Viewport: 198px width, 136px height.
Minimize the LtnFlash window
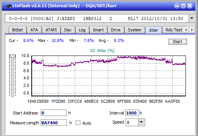point(177,6)
